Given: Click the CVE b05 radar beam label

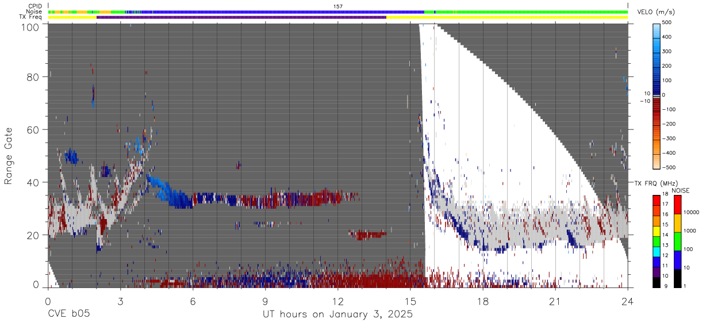Looking at the screenshot, I should pyautogui.click(x=68, y=315).
